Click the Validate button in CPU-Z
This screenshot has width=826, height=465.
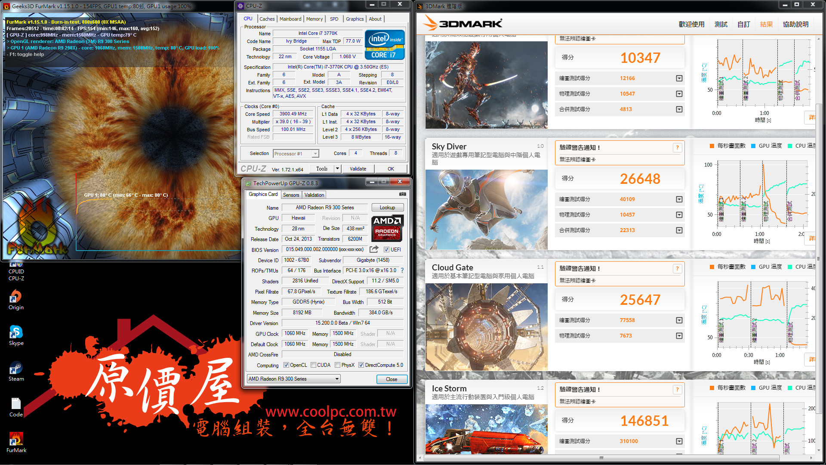(358, 169)
